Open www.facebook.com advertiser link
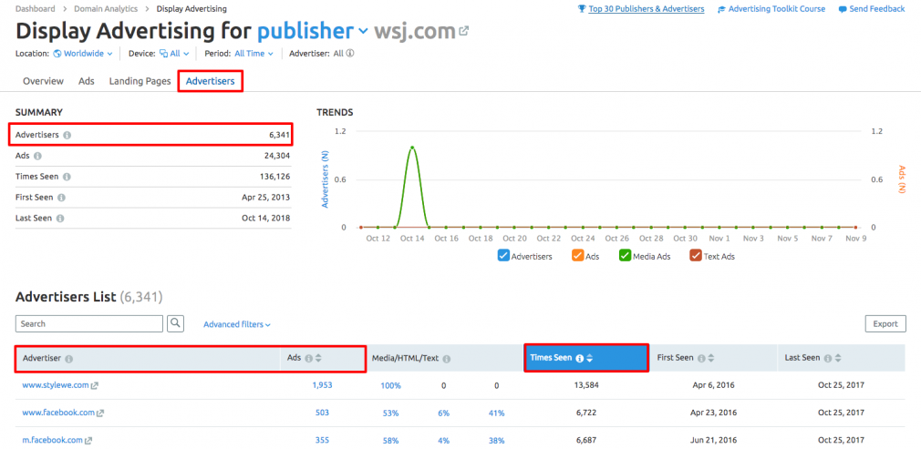921x449 pixels. tap(58, 413)
